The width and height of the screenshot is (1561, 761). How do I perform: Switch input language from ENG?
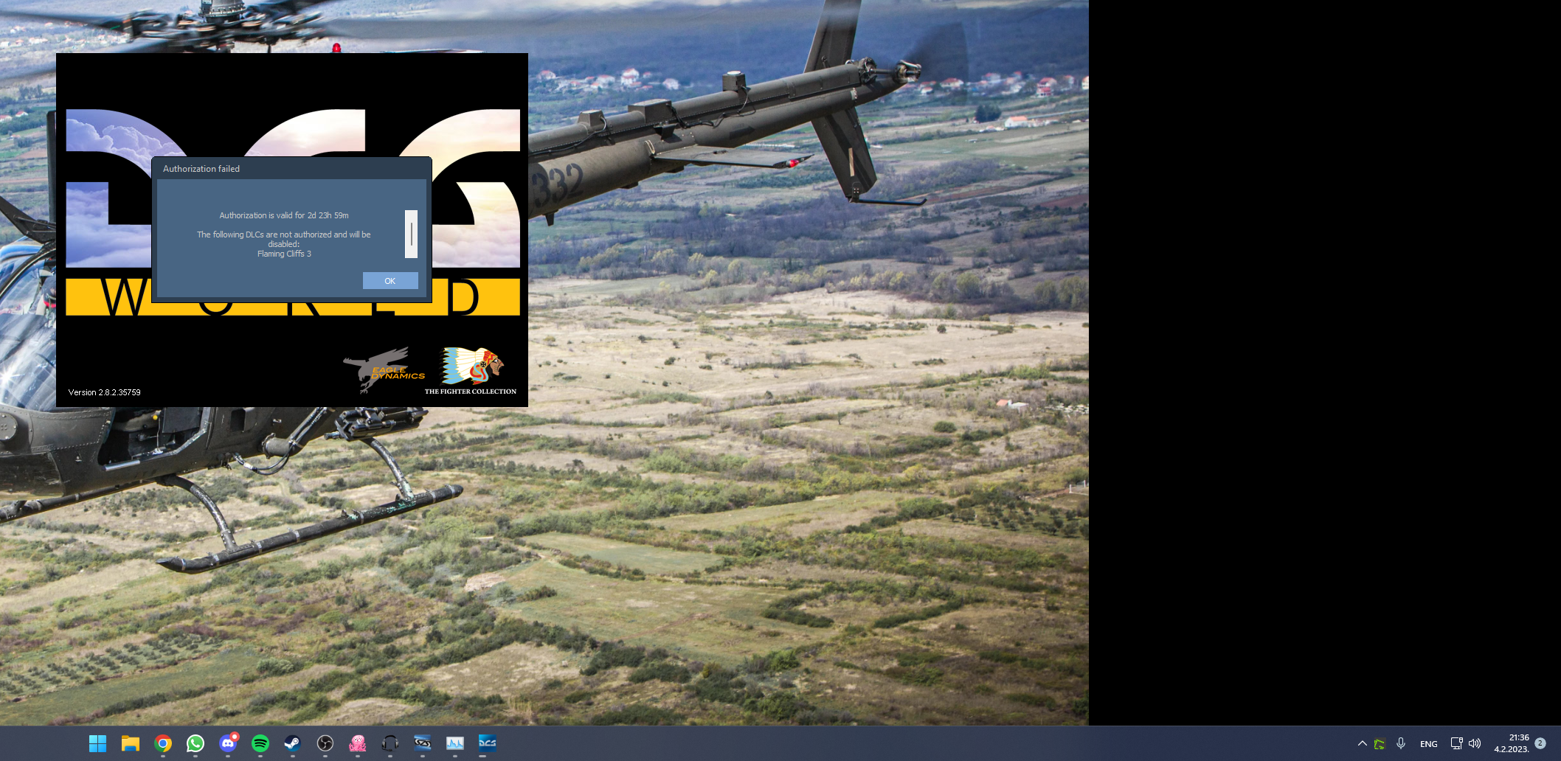click(1429, 744)
